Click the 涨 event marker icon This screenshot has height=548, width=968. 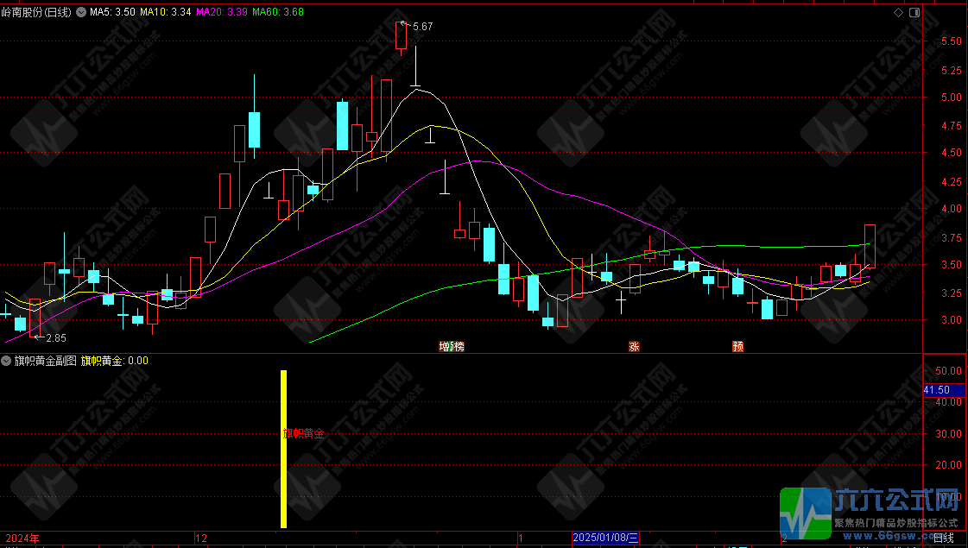click(635, 347)
